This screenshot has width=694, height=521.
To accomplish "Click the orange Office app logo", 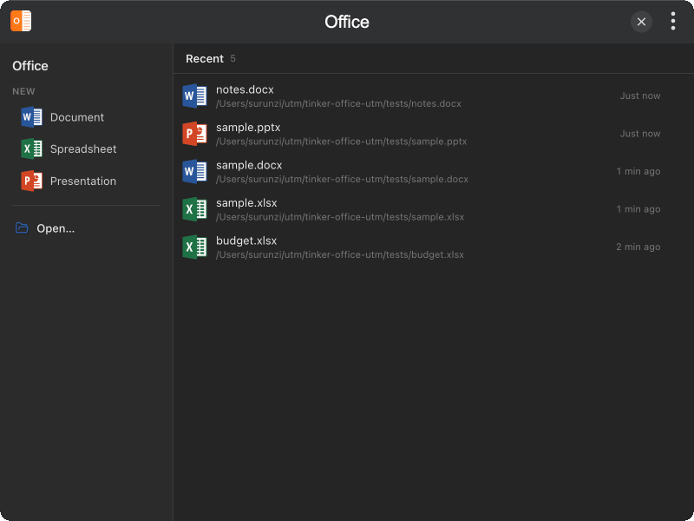I will click(x=21, y=21).
